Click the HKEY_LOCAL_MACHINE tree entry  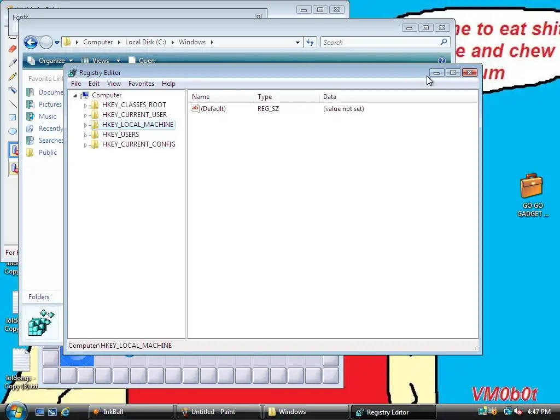click(x=137, y=124)
